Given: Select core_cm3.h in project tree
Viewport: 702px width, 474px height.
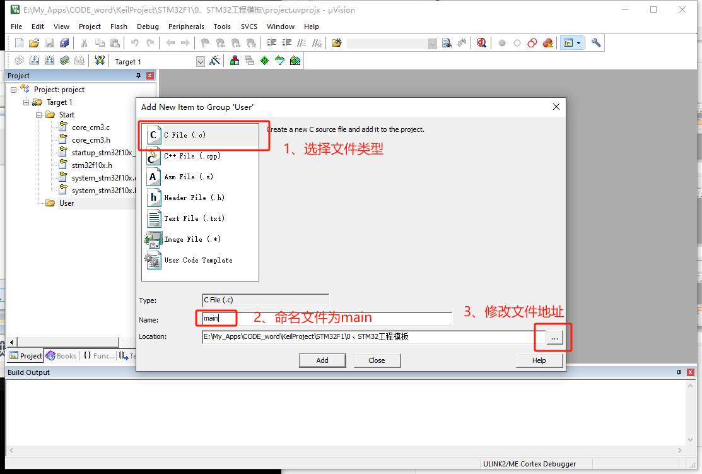Looking at the screenshot, I should click(x=91, y=139).
